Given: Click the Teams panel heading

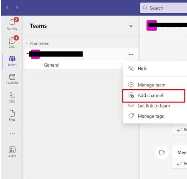Looking at the screenshot, I should pos(38,26).
